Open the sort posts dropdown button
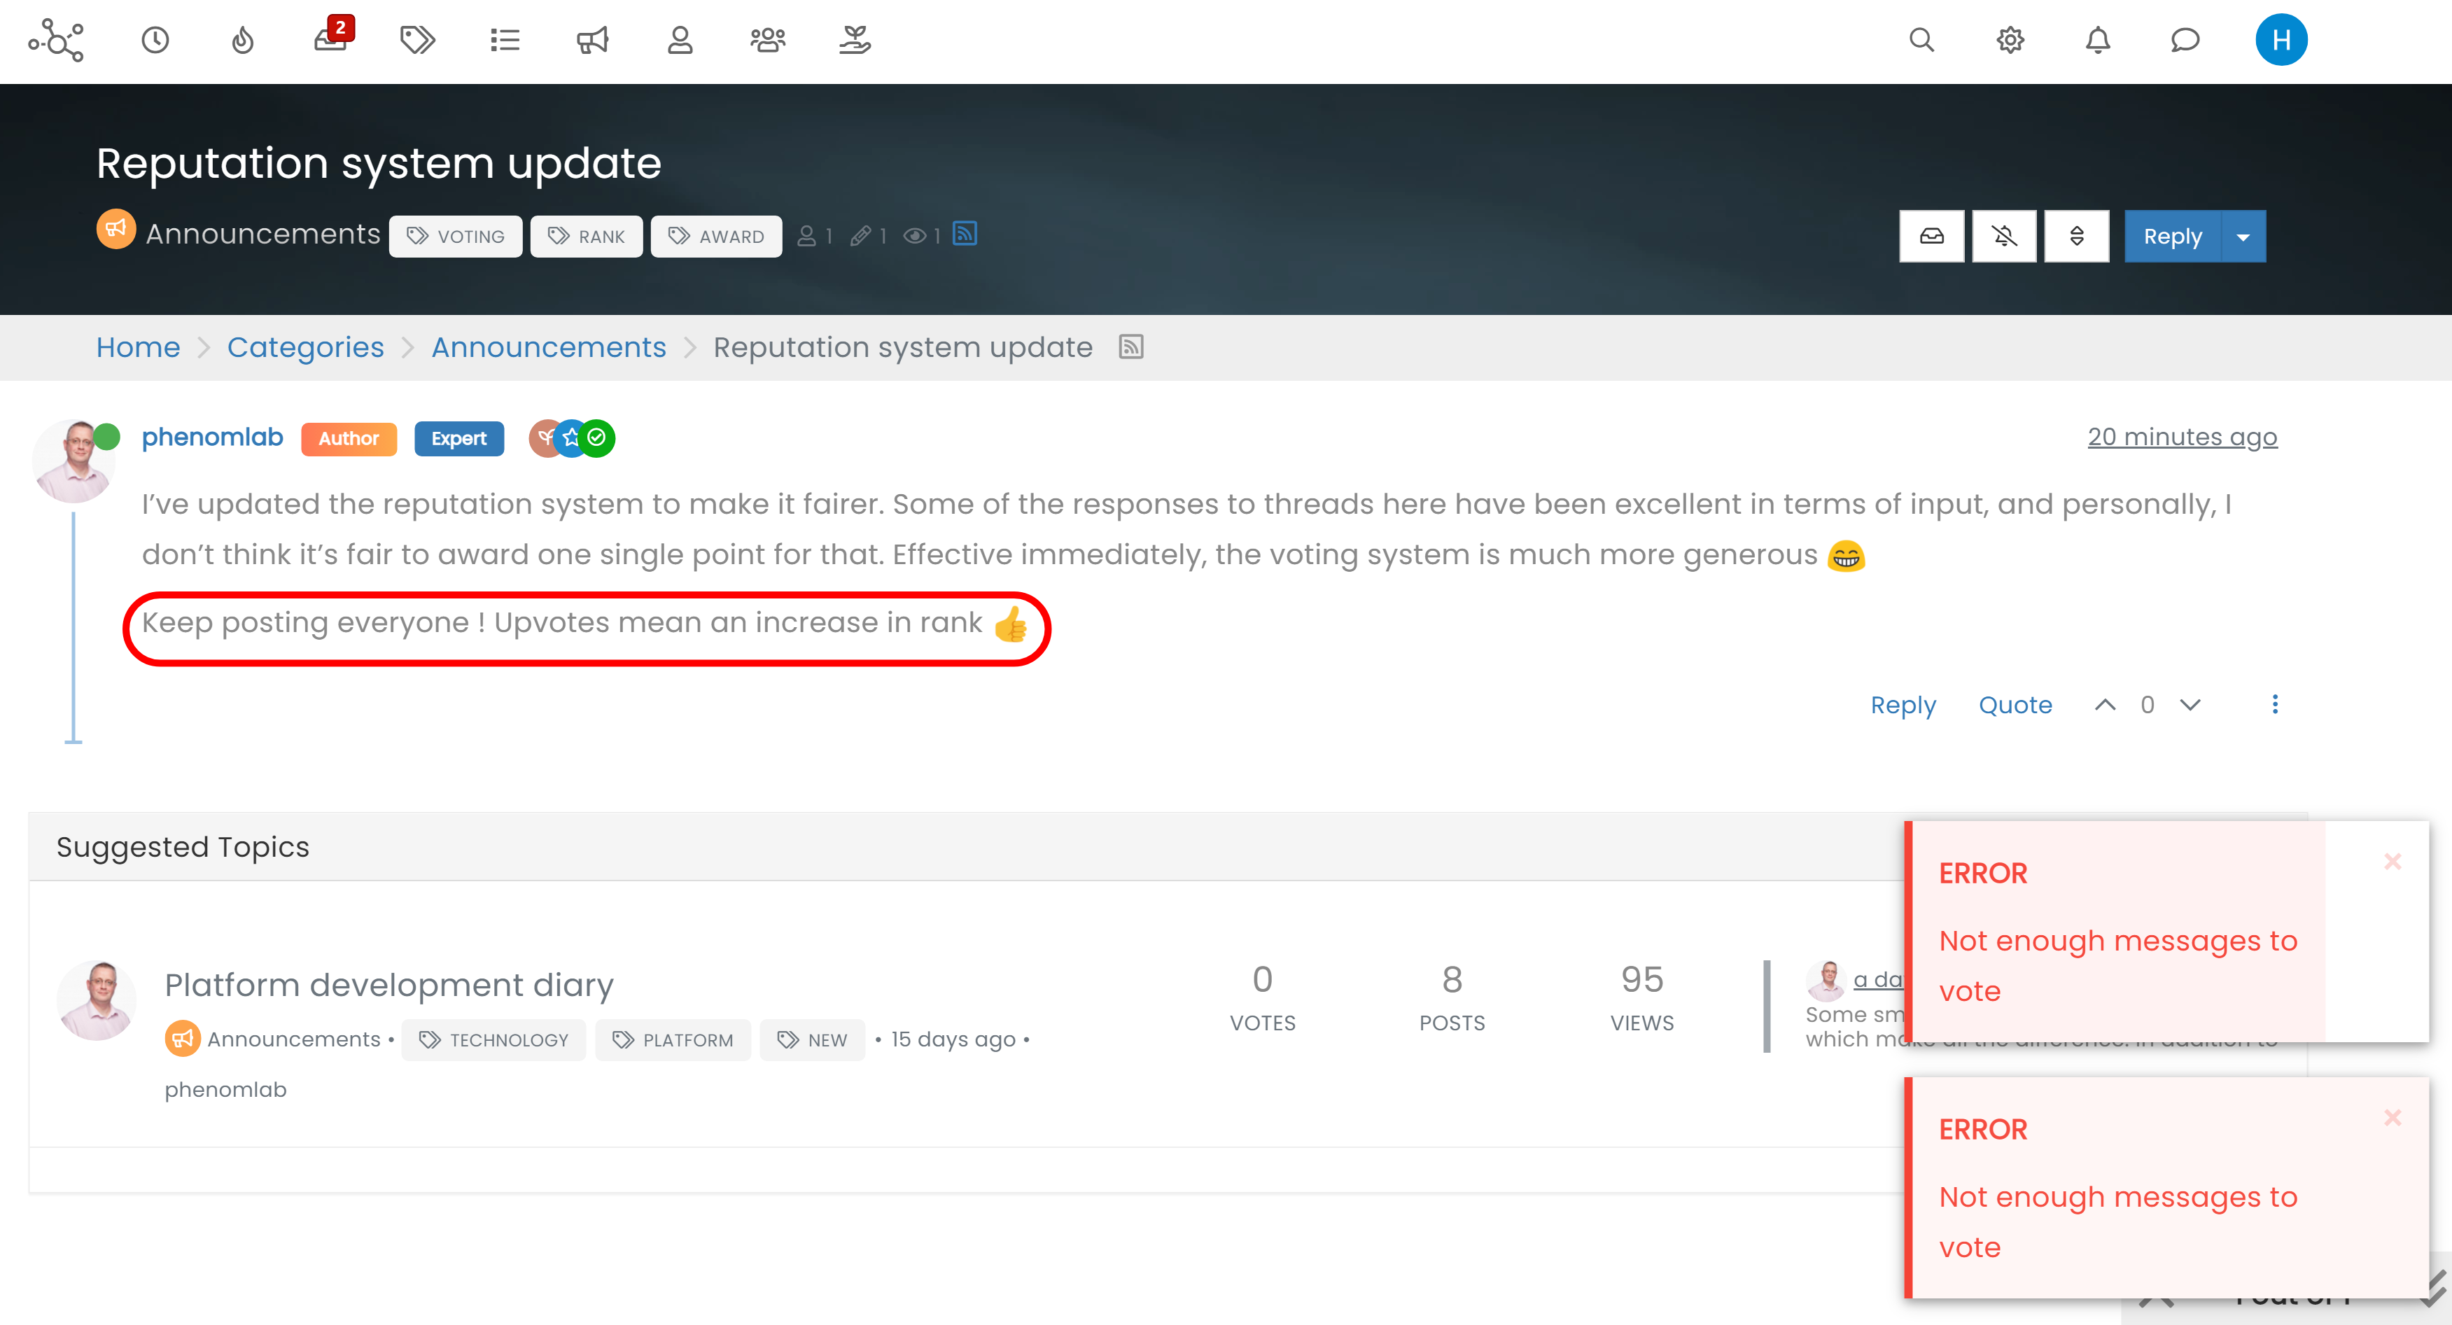Viewport: 2452px width, 1325px height. pyautogui.click(x=2076, y=236)
